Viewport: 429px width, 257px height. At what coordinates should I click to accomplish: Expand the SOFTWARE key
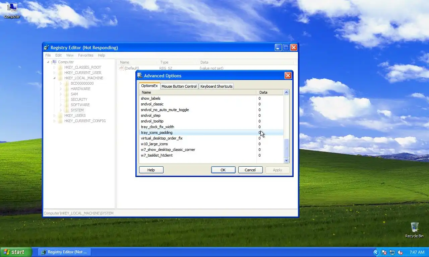61,105
